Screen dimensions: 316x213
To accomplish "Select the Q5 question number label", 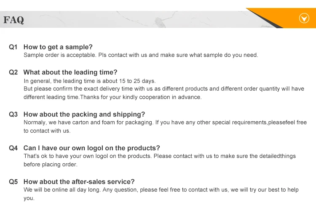I will click(13, 182).
